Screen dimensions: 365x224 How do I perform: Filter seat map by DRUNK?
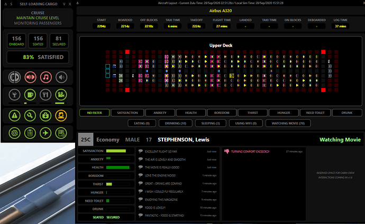point(347,113)
